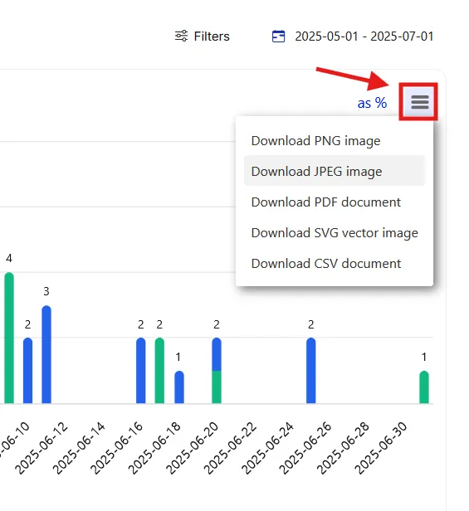Click the green bar labeled 1 at far right
Viewport: 469px width, 511px height.
point(424,387)
